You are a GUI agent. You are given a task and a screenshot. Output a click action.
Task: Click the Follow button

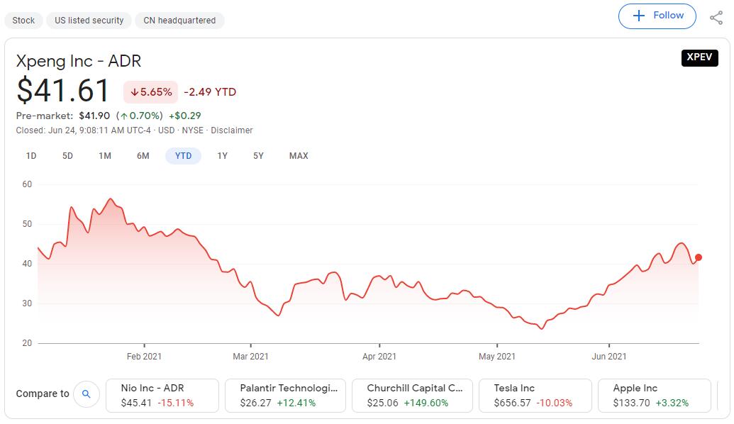click(x=657, y=16)
